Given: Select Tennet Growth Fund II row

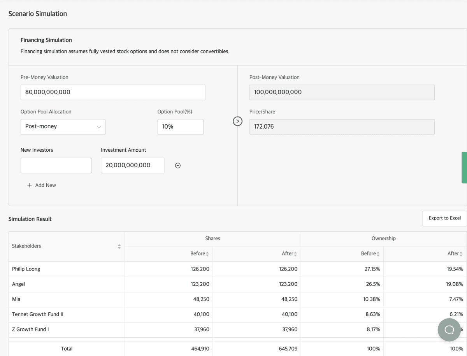Looking at the screenshot, I should [238, 315].
